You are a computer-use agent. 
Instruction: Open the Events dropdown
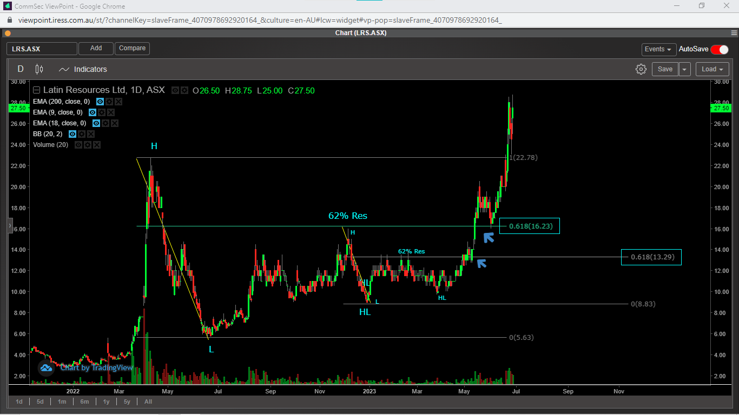coord(658,49)
